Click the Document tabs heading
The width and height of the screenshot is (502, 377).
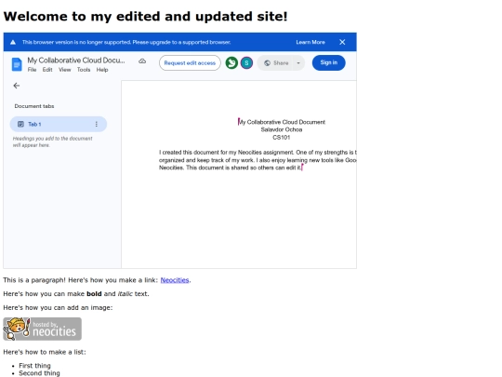34,106
